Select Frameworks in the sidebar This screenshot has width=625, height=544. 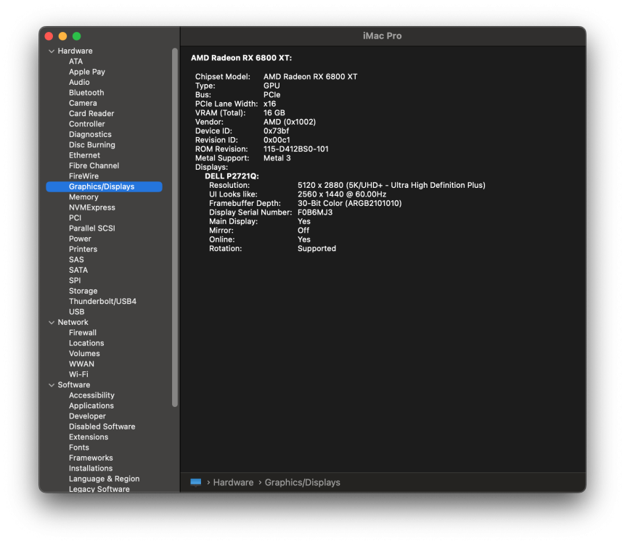(91, 458)
